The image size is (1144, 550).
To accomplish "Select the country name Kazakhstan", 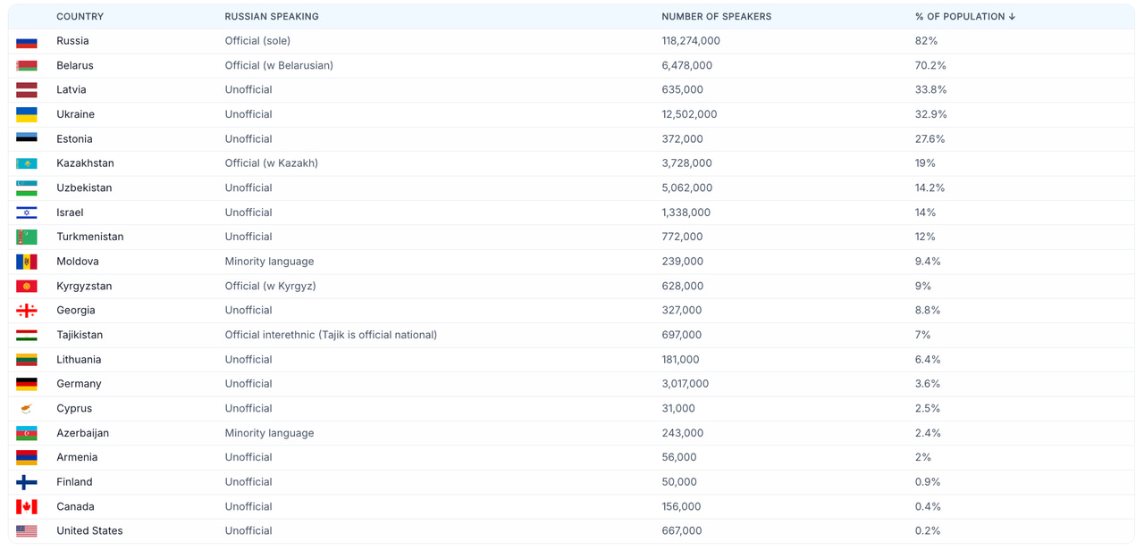I will point(85,163).
